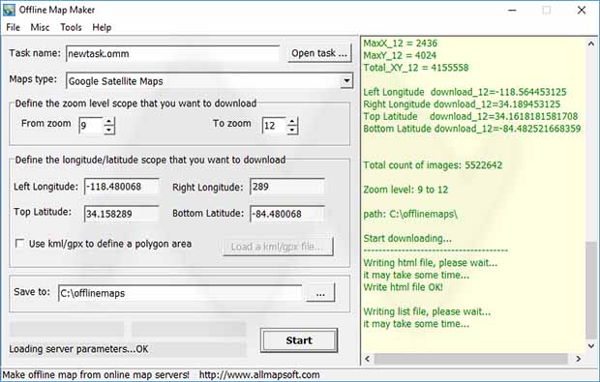The height and width of the screenshot is (382, 600).
Task: Open the Tools menu
Action: 71,27
